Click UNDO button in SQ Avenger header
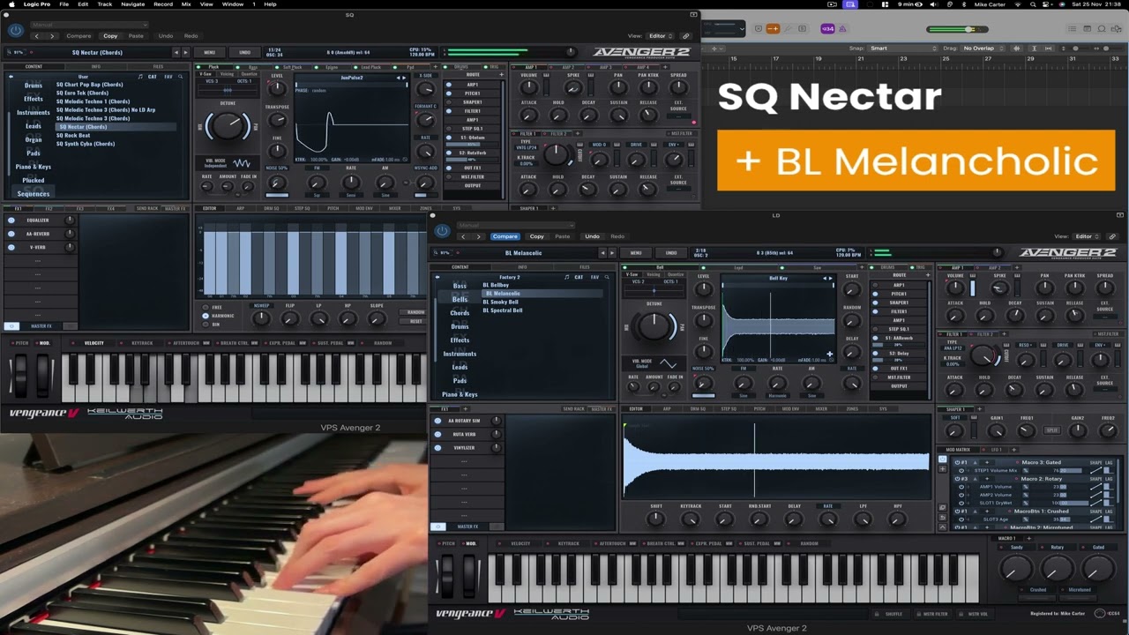The image size is (1129, 635). point(244,52)
